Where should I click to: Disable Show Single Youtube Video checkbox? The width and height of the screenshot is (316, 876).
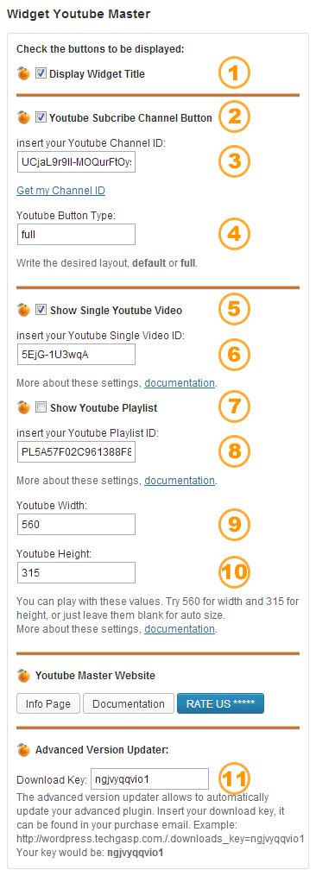pyautogui.click(x=41, y=310)
